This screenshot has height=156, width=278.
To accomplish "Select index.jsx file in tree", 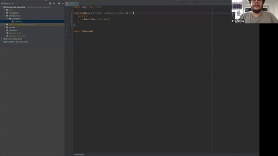I will tap(18, 22).
